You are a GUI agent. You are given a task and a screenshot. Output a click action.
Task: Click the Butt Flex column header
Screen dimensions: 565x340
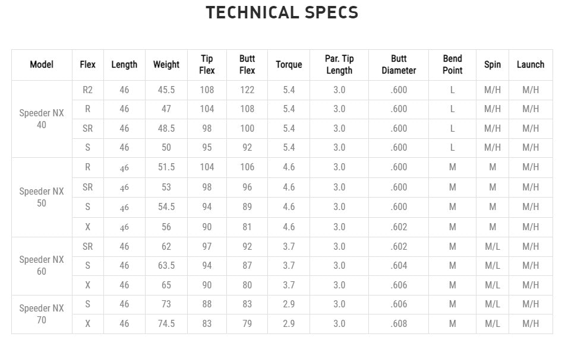point(247,65)
